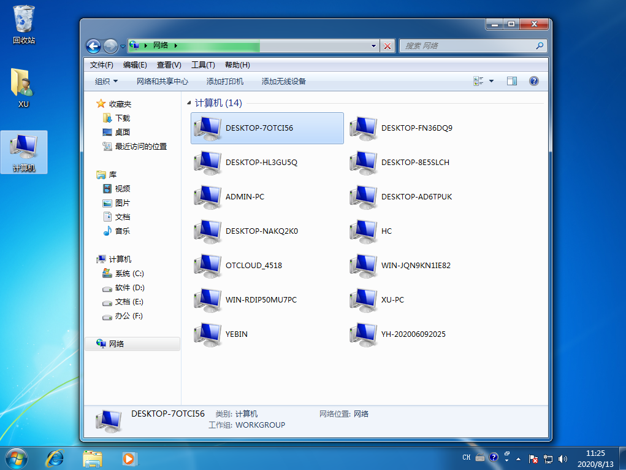The image size is (626, 470).
Task: Expand the address bar history dropdown
Action: pos(373,46)
